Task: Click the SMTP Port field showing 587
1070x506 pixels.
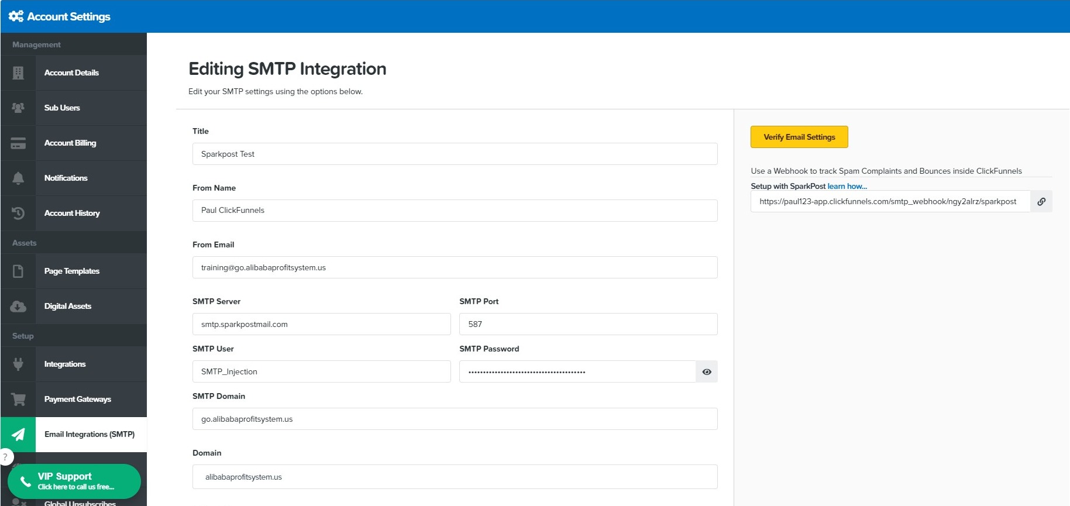Action: pyautogui.click(x=588, y=324)
